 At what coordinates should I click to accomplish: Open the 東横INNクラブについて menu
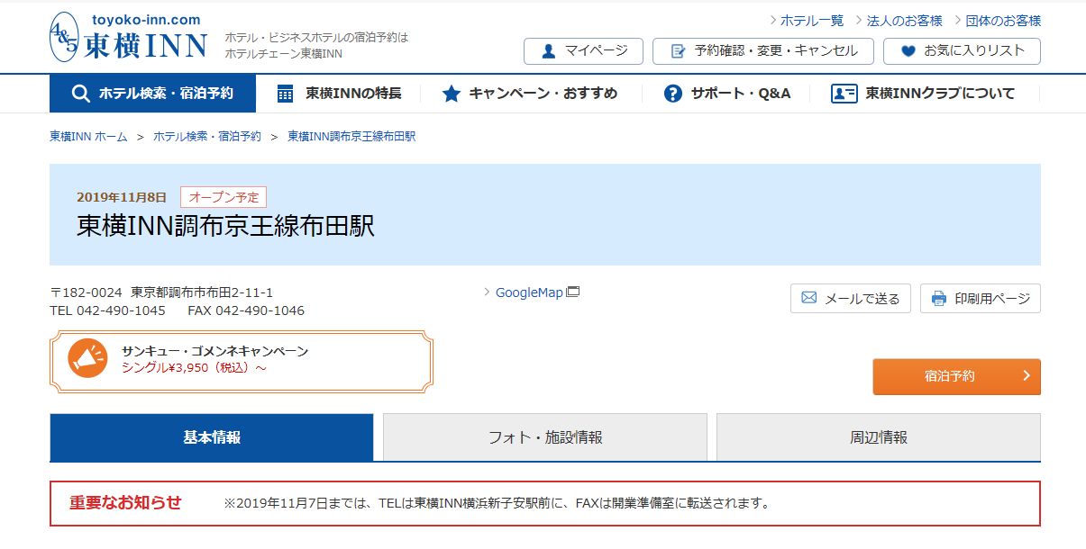coord(925,94)
